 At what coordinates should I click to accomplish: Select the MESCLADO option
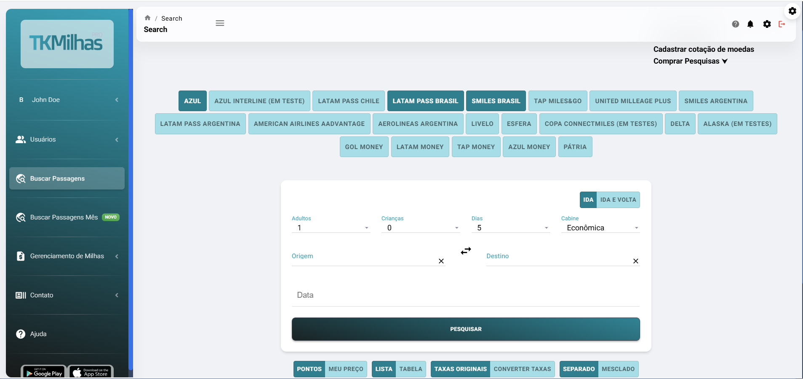coord(618,369)
